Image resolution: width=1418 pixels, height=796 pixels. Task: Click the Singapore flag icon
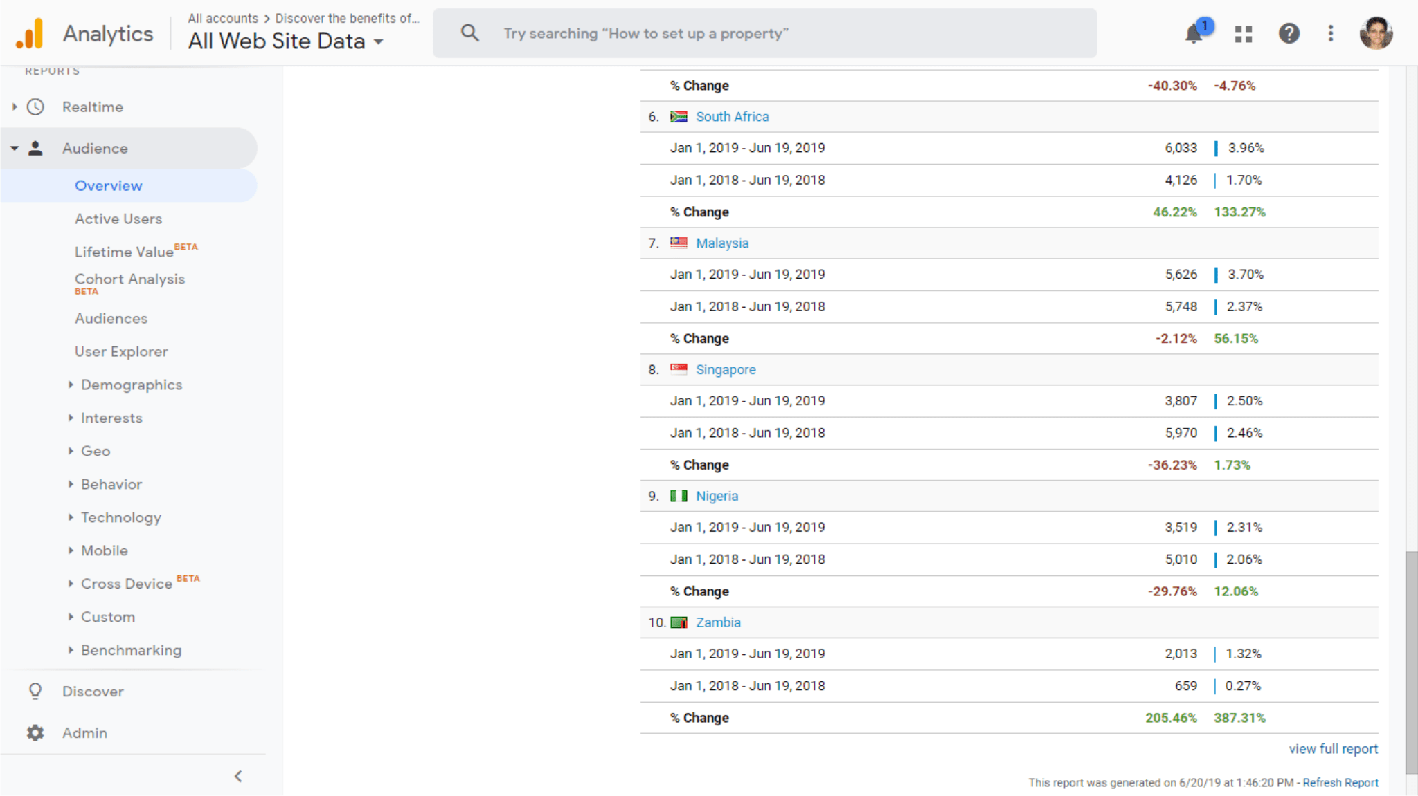(679, 369)
